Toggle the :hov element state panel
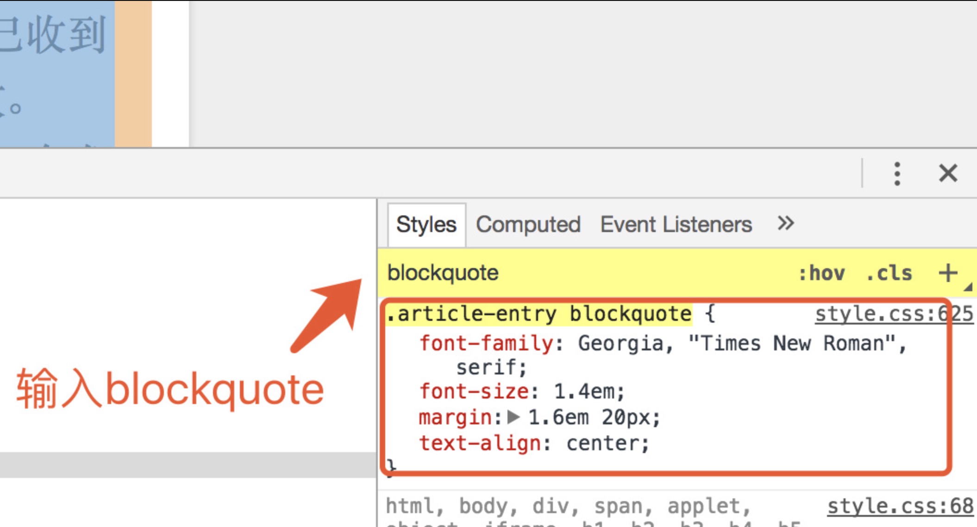Image resolution: width=977 pixels, height=527 pixels. (x=821, y=273)
